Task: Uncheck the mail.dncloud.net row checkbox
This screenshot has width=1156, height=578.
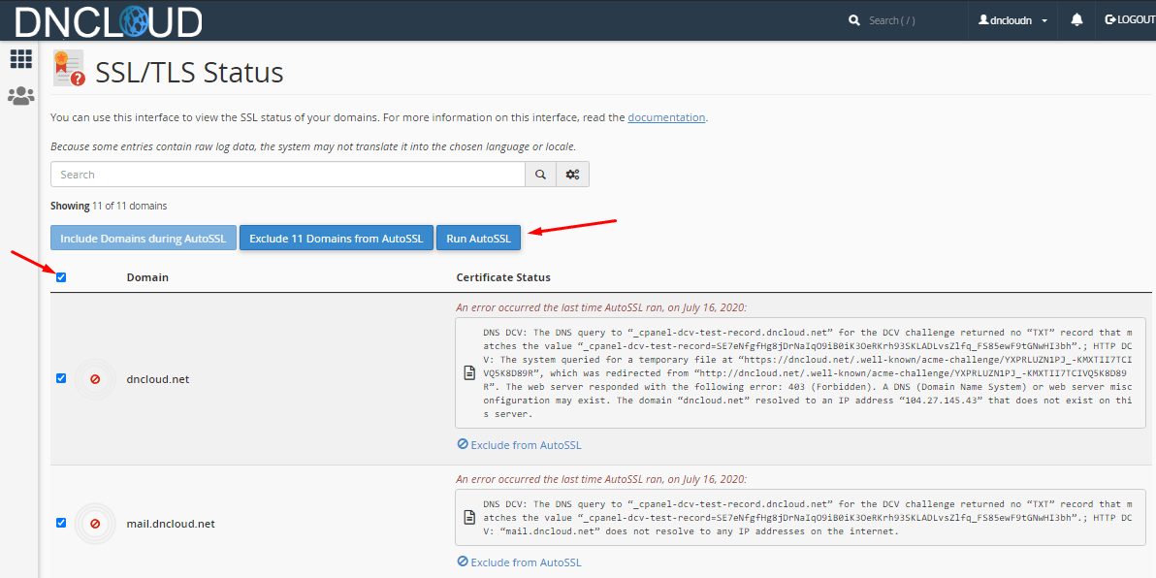Action: tap(61, 523)
